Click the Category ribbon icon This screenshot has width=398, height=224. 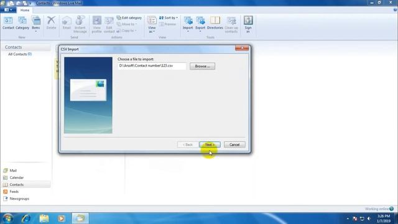[22, 23]
